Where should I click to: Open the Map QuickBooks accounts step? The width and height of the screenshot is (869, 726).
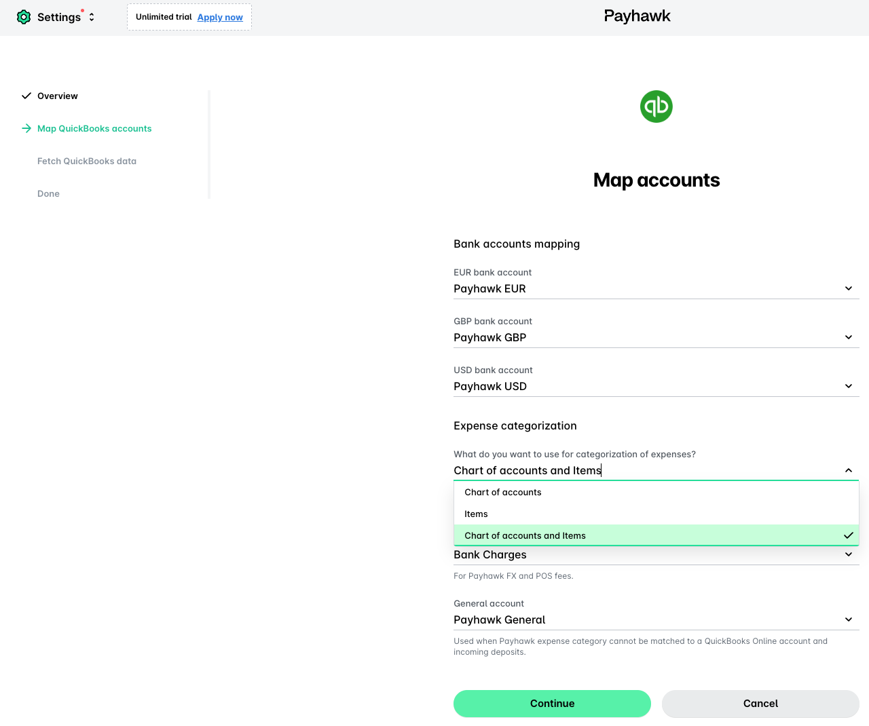point(94,128)
